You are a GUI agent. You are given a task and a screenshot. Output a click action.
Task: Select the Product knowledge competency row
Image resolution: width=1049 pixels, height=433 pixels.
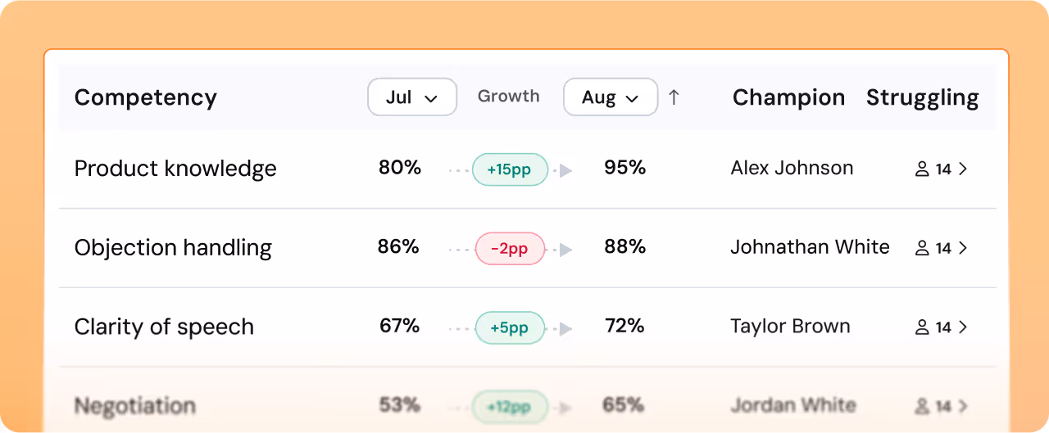point(528,169)
